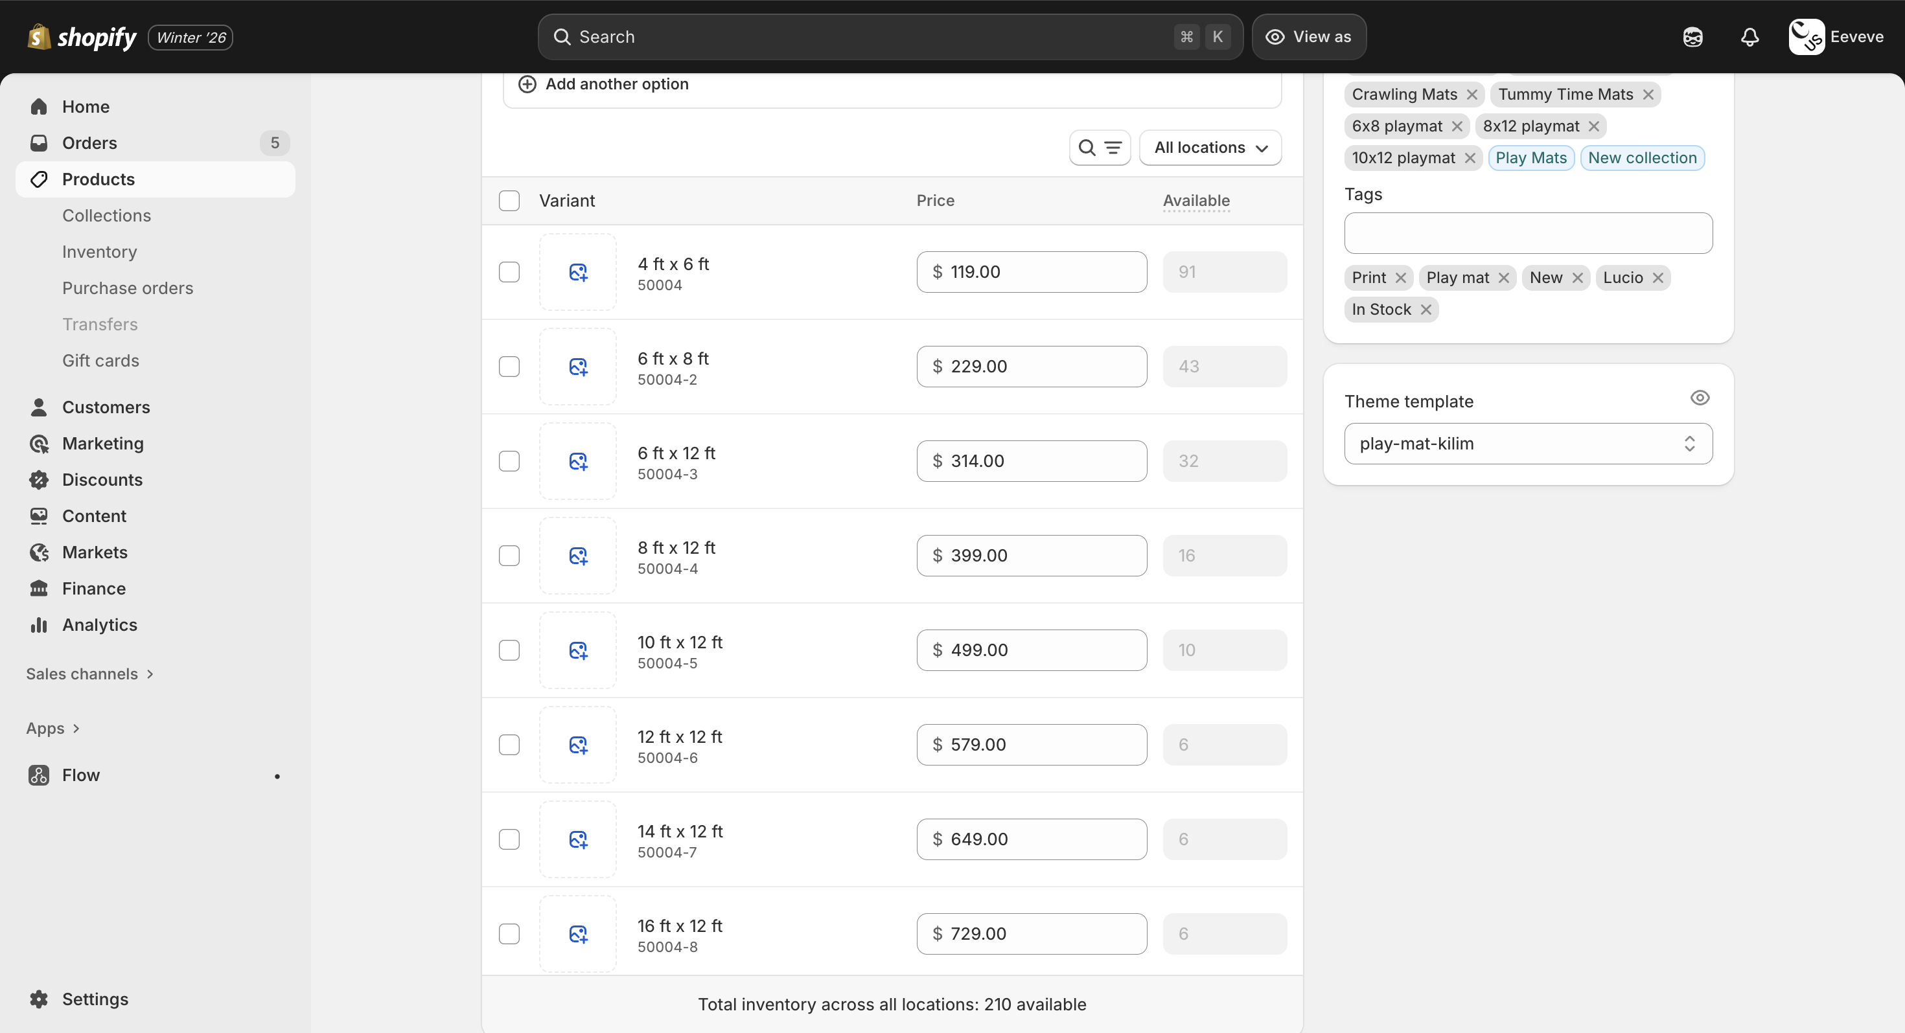
Task: Select all variants with the header checkbox
Action: point(509,200)
